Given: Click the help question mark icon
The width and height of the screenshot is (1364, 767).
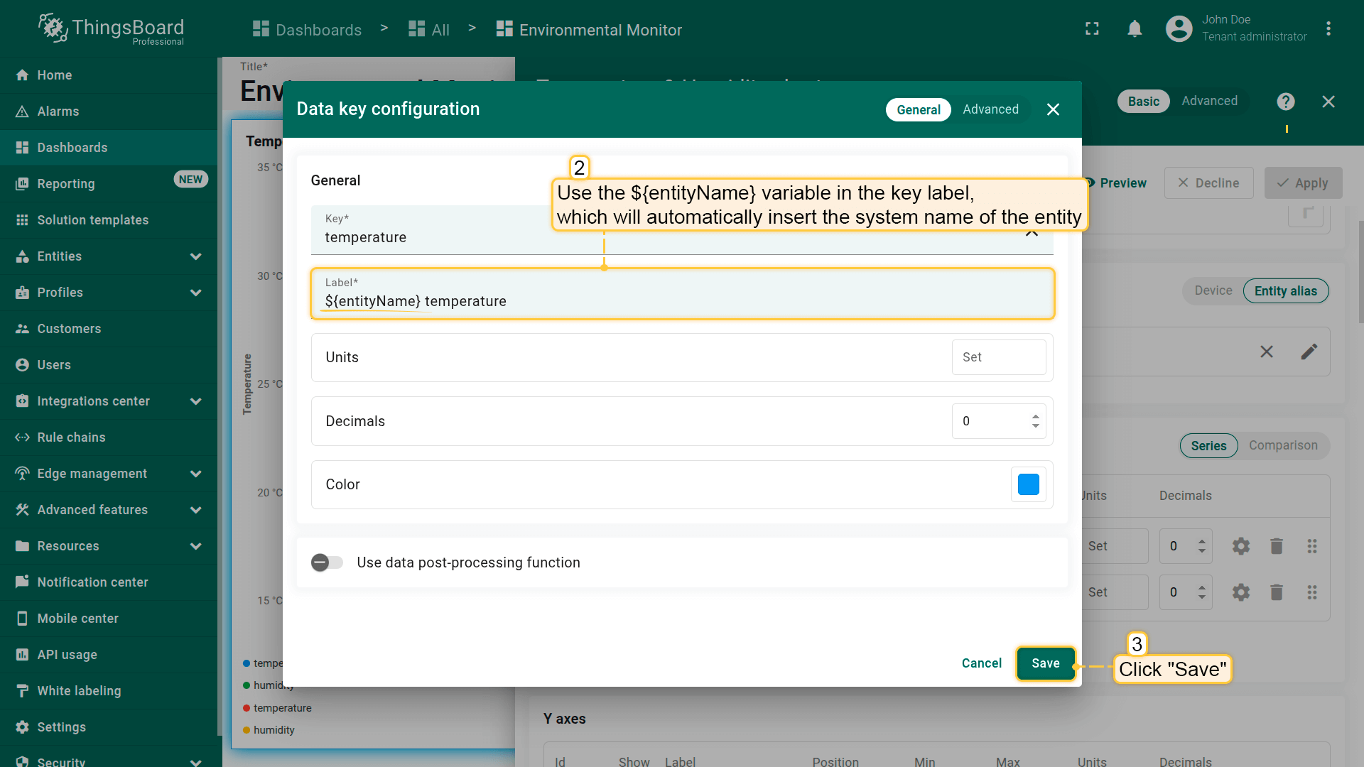Looking at the screenshot, I should click(1285, 102).
